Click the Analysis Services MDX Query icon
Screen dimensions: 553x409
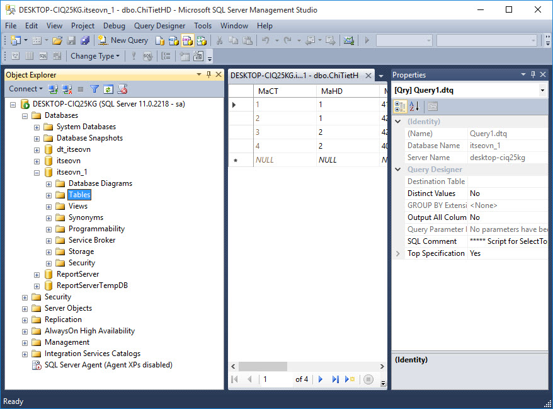point(173,40)
